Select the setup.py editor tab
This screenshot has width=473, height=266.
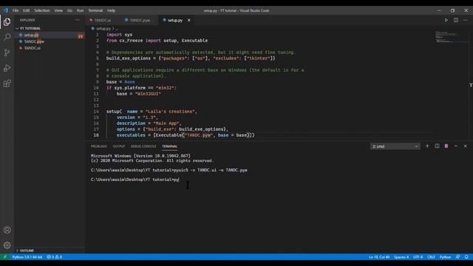[175, 20]
